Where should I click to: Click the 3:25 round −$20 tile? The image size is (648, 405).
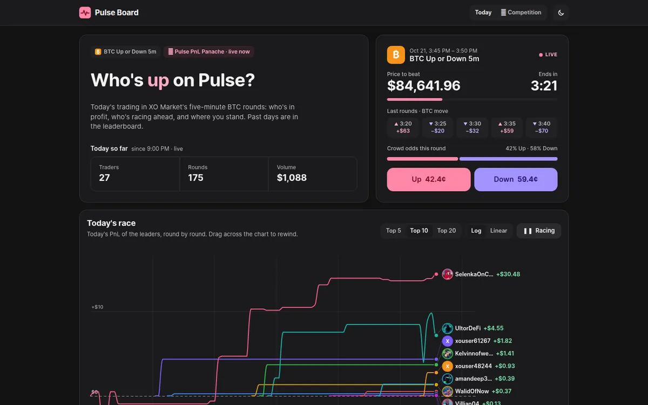tap(437, 127)
